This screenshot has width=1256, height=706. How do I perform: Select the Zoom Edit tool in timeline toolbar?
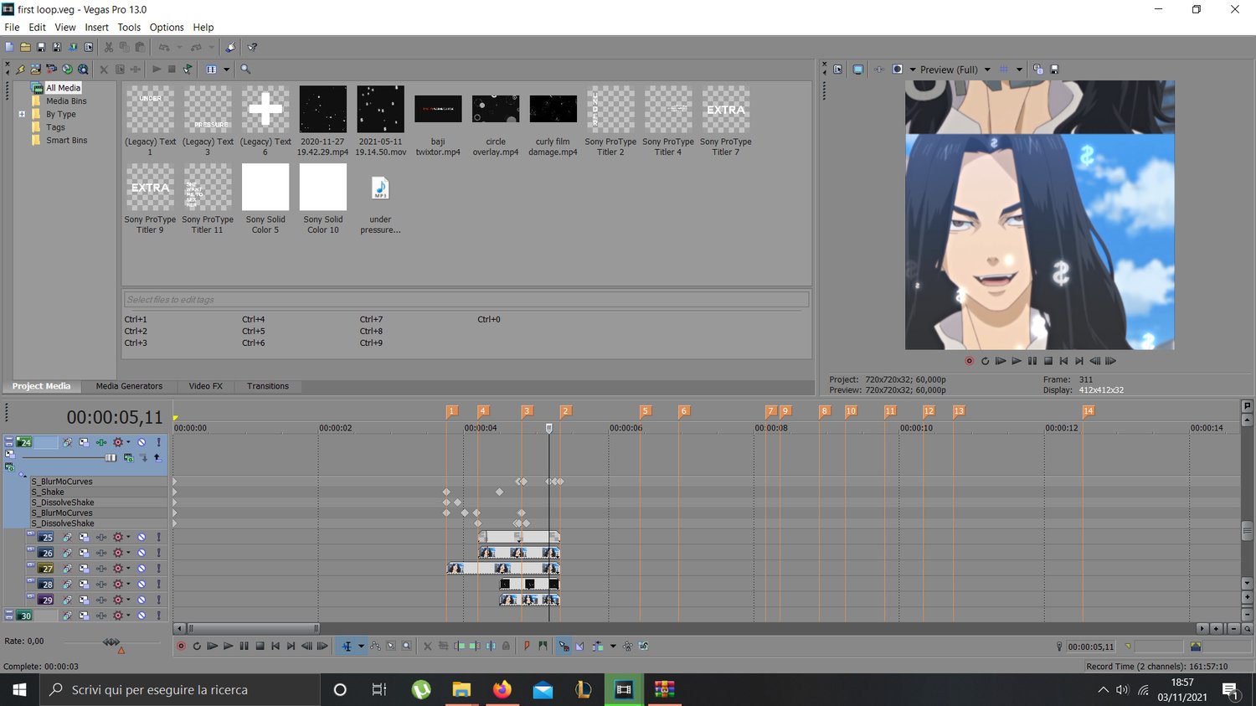pyautogui.click(x=406, y=646)
